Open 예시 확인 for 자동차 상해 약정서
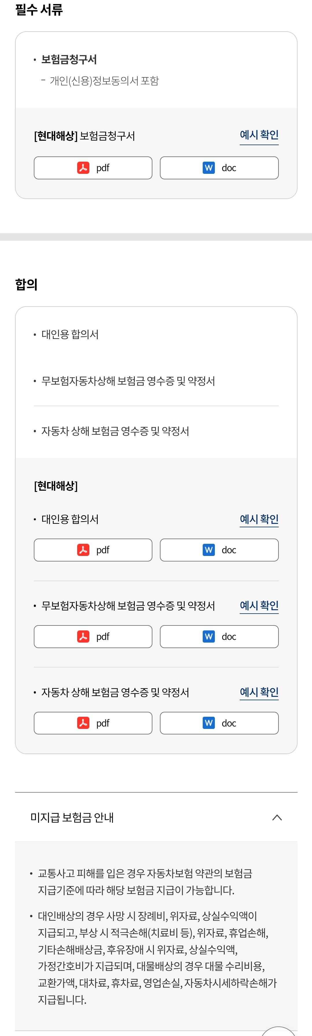 tap(259, 692)
